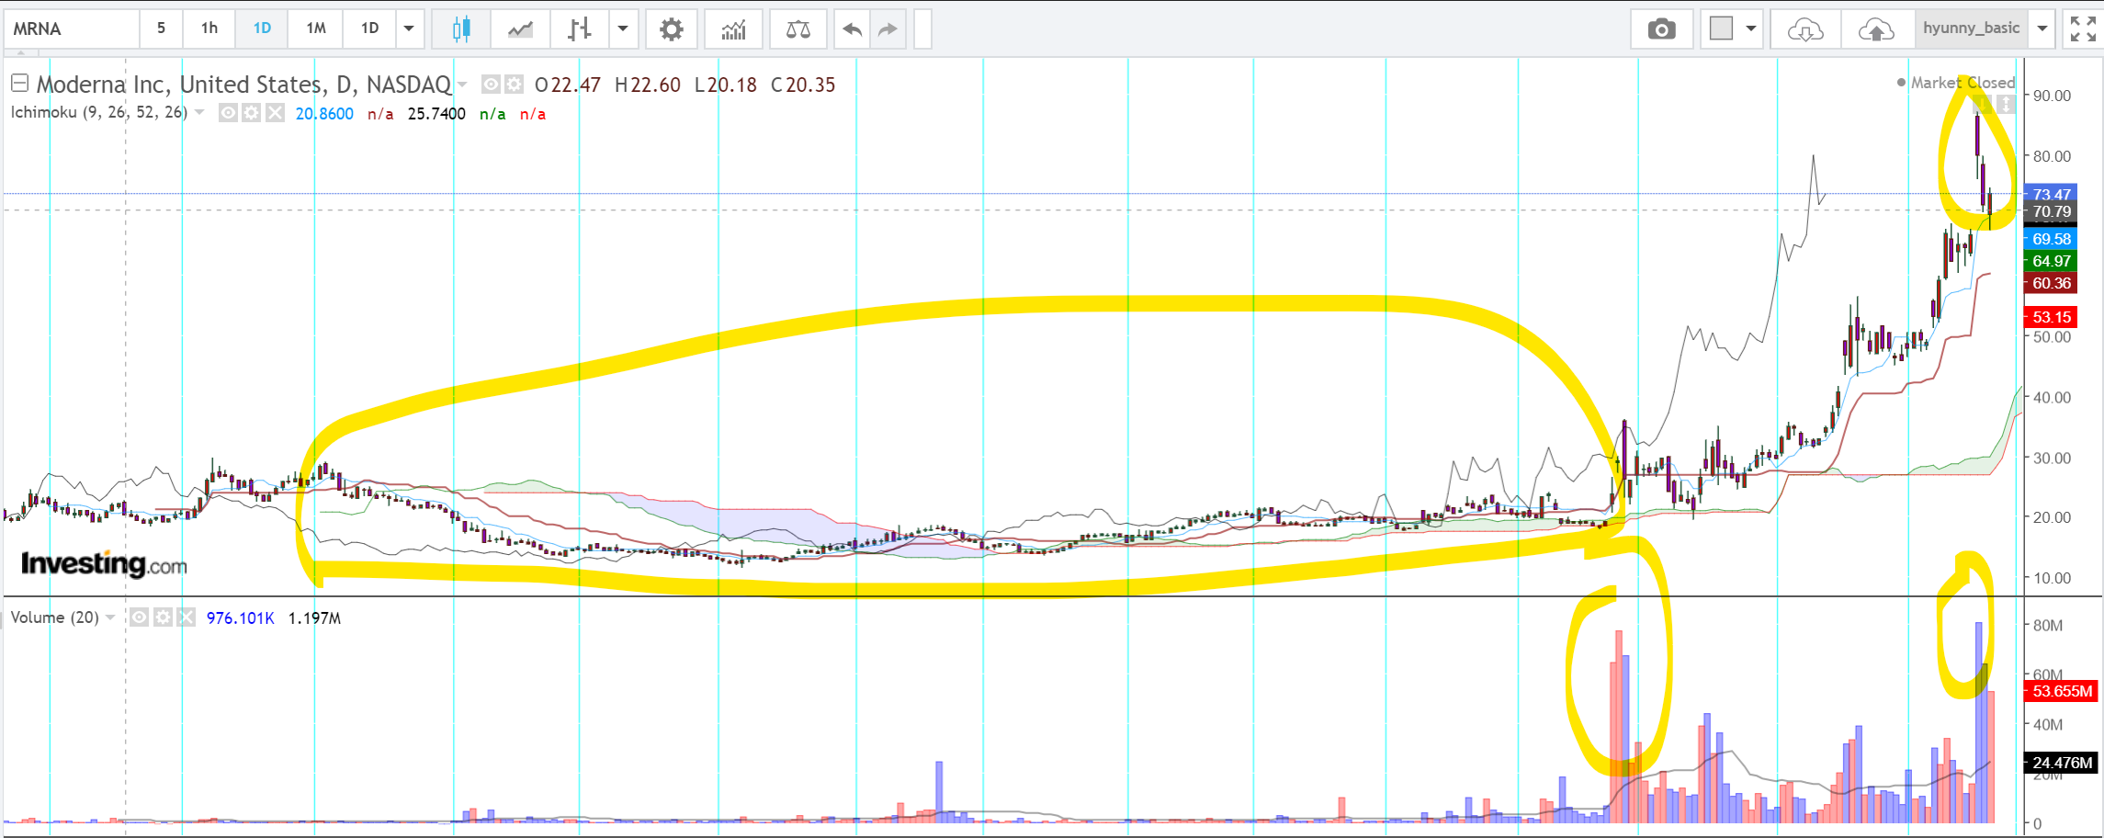Click the Ichimoku value 25.7400

coord(436,114)
